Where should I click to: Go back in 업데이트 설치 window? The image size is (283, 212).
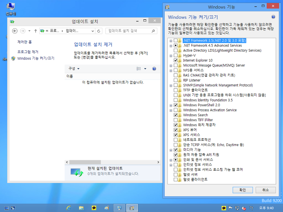tap(15, 31)
